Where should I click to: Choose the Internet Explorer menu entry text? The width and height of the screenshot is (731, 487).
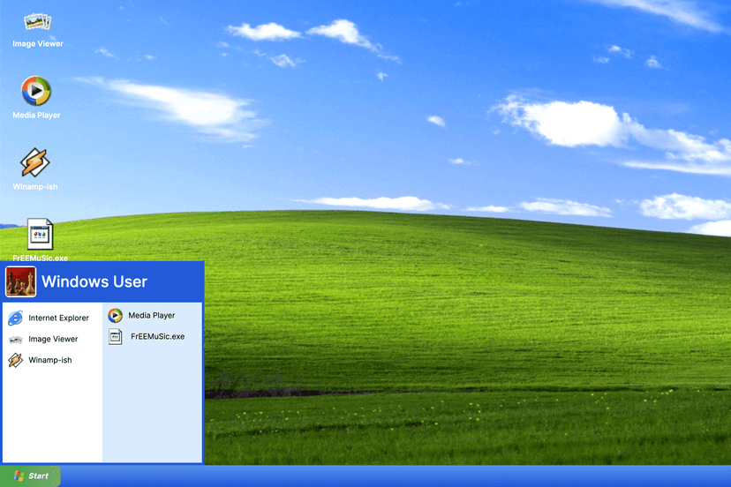(x=59, y=318)
